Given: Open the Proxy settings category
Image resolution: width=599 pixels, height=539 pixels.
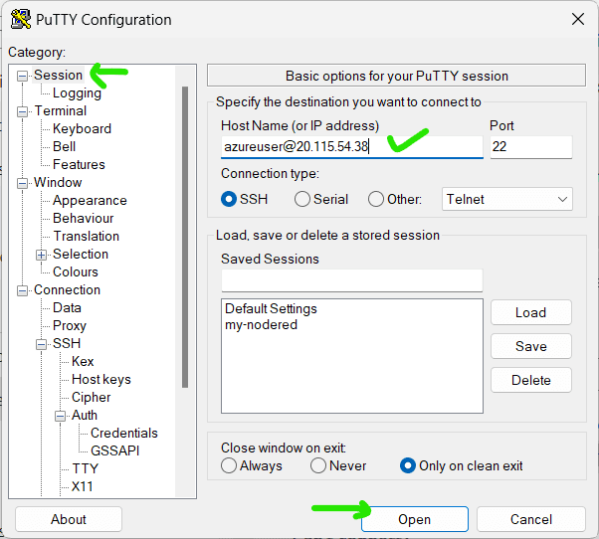Looking at the screenshot, I should (x=69, y=325).
